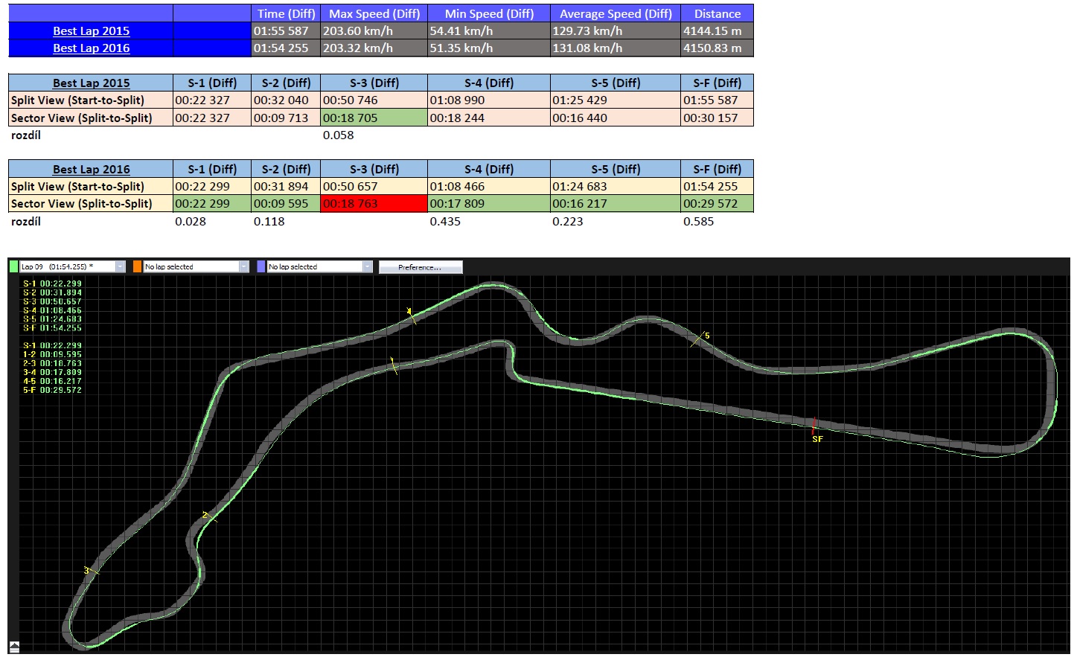Image resolution: width=1077 pixels, height=663 pixels.
Task: Click split marker 2 on the track map
Action: coord(208,516)
